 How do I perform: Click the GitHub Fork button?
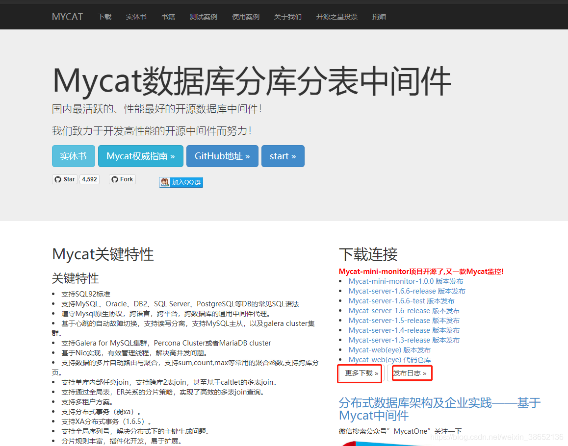pos(123,179)
